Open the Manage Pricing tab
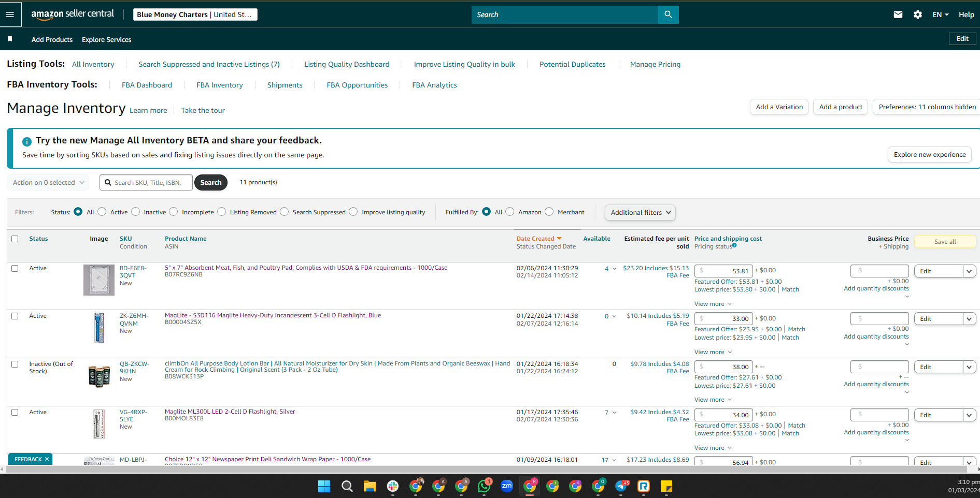 (655, 64)
